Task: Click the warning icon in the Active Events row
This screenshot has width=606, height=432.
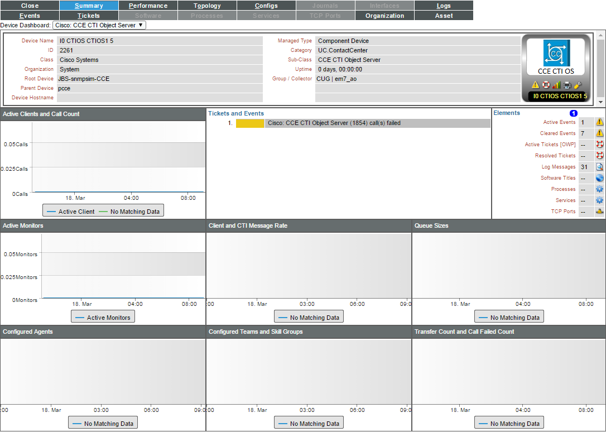Action: coord(599,122)
